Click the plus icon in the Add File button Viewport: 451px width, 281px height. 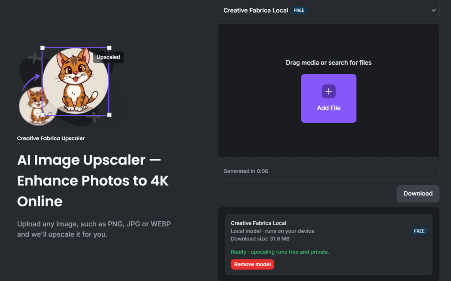[329, 91]
